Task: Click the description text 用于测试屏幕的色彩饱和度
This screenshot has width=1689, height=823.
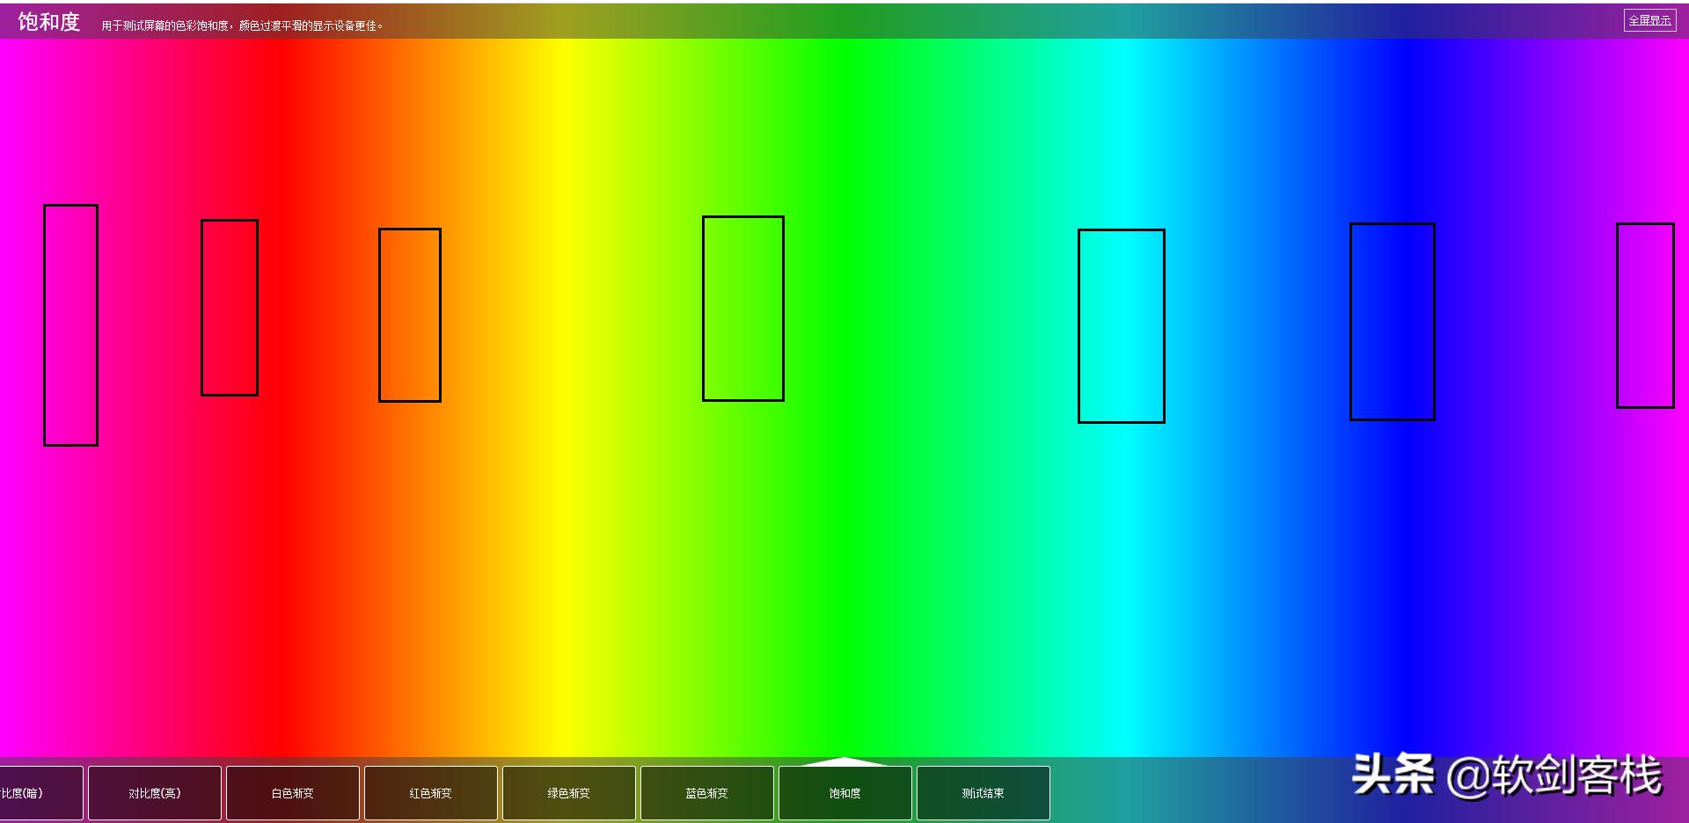Action: [165, 25]
